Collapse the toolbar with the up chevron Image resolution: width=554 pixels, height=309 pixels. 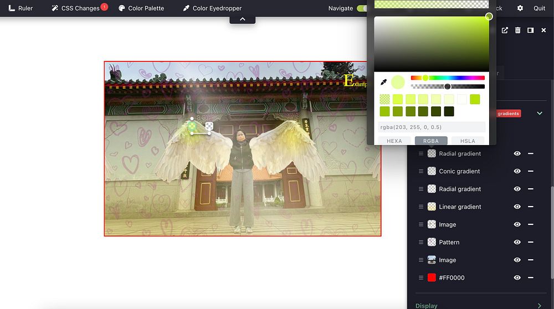pyautogui.click(x=243, y=19)
